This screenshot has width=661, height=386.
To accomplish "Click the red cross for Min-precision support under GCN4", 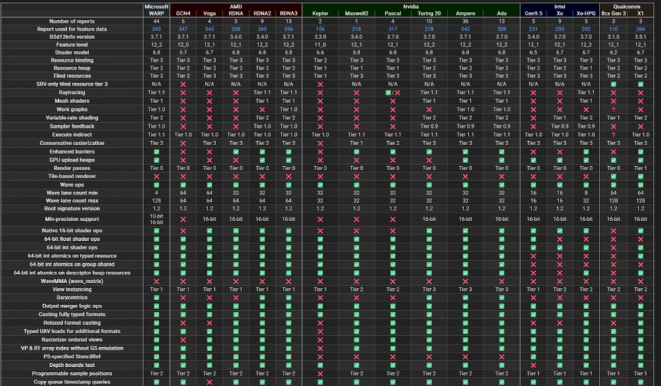I will [183, 219].
